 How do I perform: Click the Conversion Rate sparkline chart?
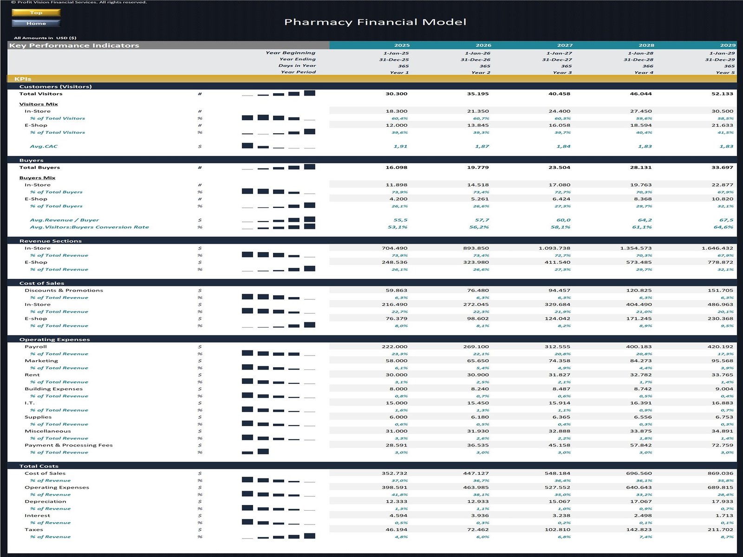(278, 227)
